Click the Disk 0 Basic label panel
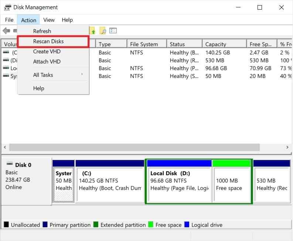 point(27,181)
